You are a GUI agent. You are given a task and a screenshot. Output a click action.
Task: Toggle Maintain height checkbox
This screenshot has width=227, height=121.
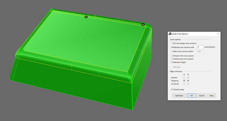point(172,62)
